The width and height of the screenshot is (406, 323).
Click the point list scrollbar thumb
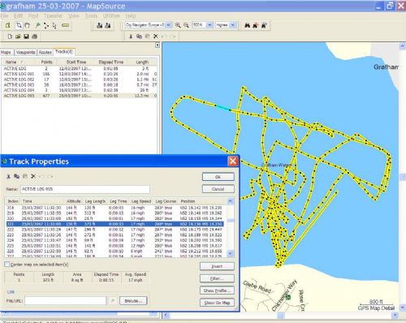pos(231,221)
